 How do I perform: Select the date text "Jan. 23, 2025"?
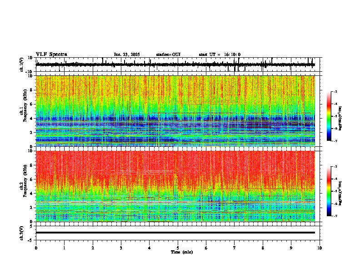127,55
